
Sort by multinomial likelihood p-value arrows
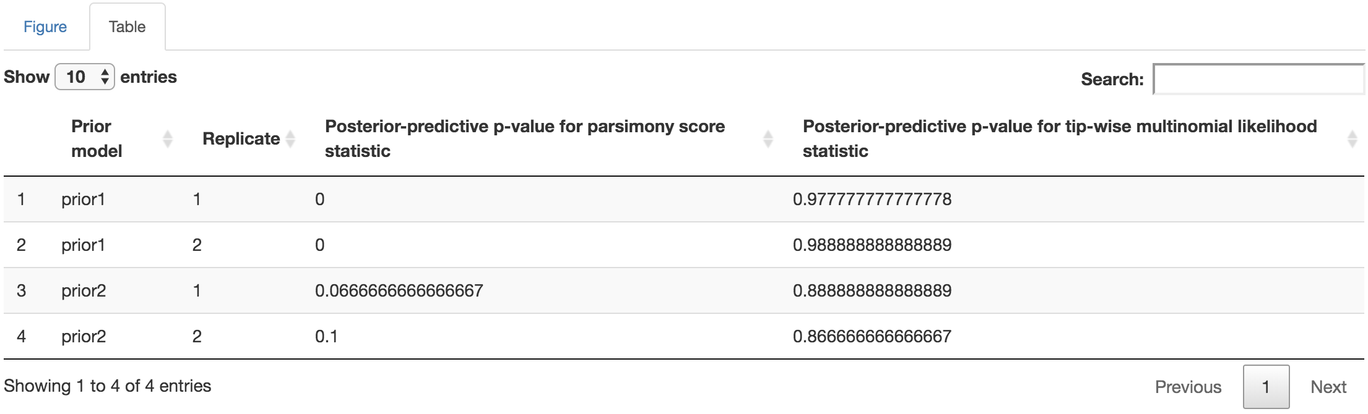1352,139
